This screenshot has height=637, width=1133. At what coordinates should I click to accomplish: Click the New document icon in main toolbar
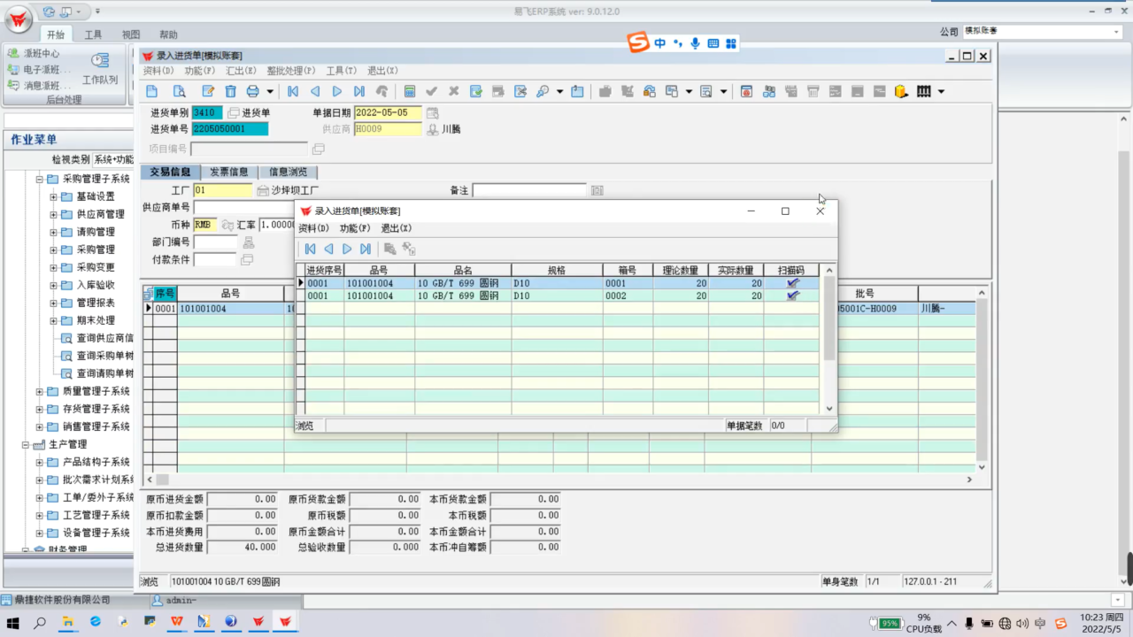pyautogui.click(x=152, y=91)
